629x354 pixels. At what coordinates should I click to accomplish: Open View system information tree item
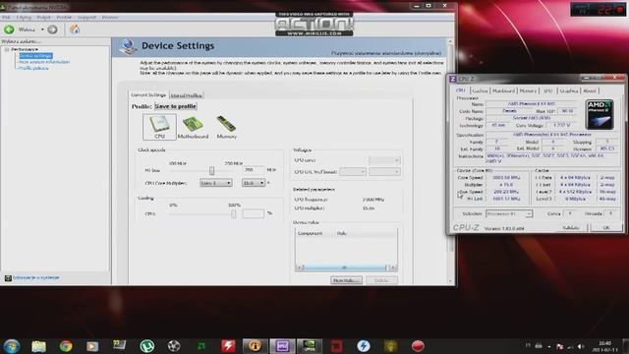click(44, 62)
